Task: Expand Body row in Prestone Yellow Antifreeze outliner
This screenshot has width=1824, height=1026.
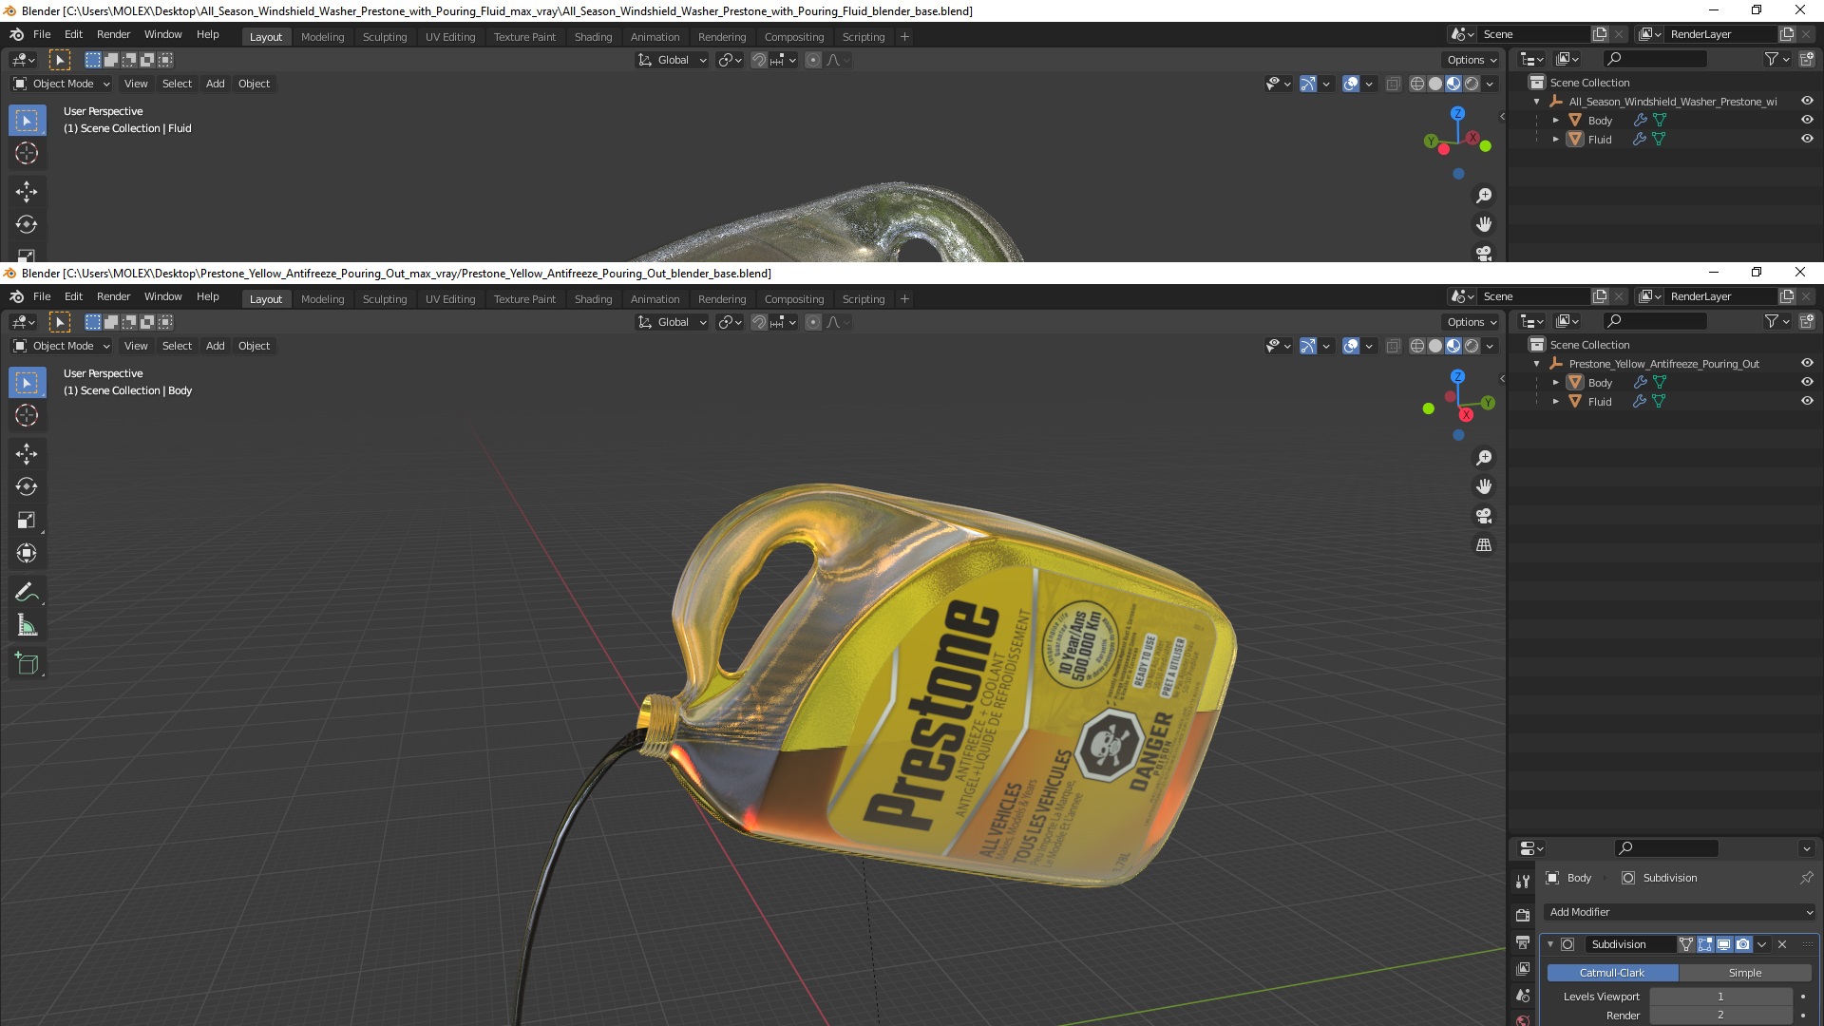Action: [x=1556, y=383]
